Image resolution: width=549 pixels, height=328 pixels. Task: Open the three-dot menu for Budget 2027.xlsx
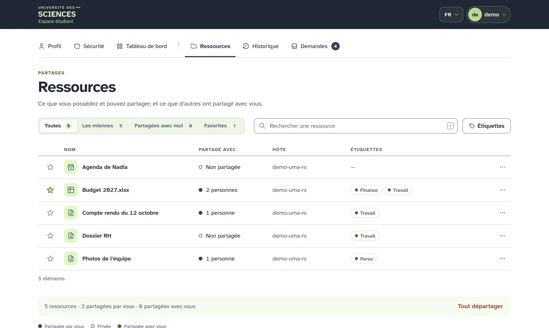coord(502,190)
